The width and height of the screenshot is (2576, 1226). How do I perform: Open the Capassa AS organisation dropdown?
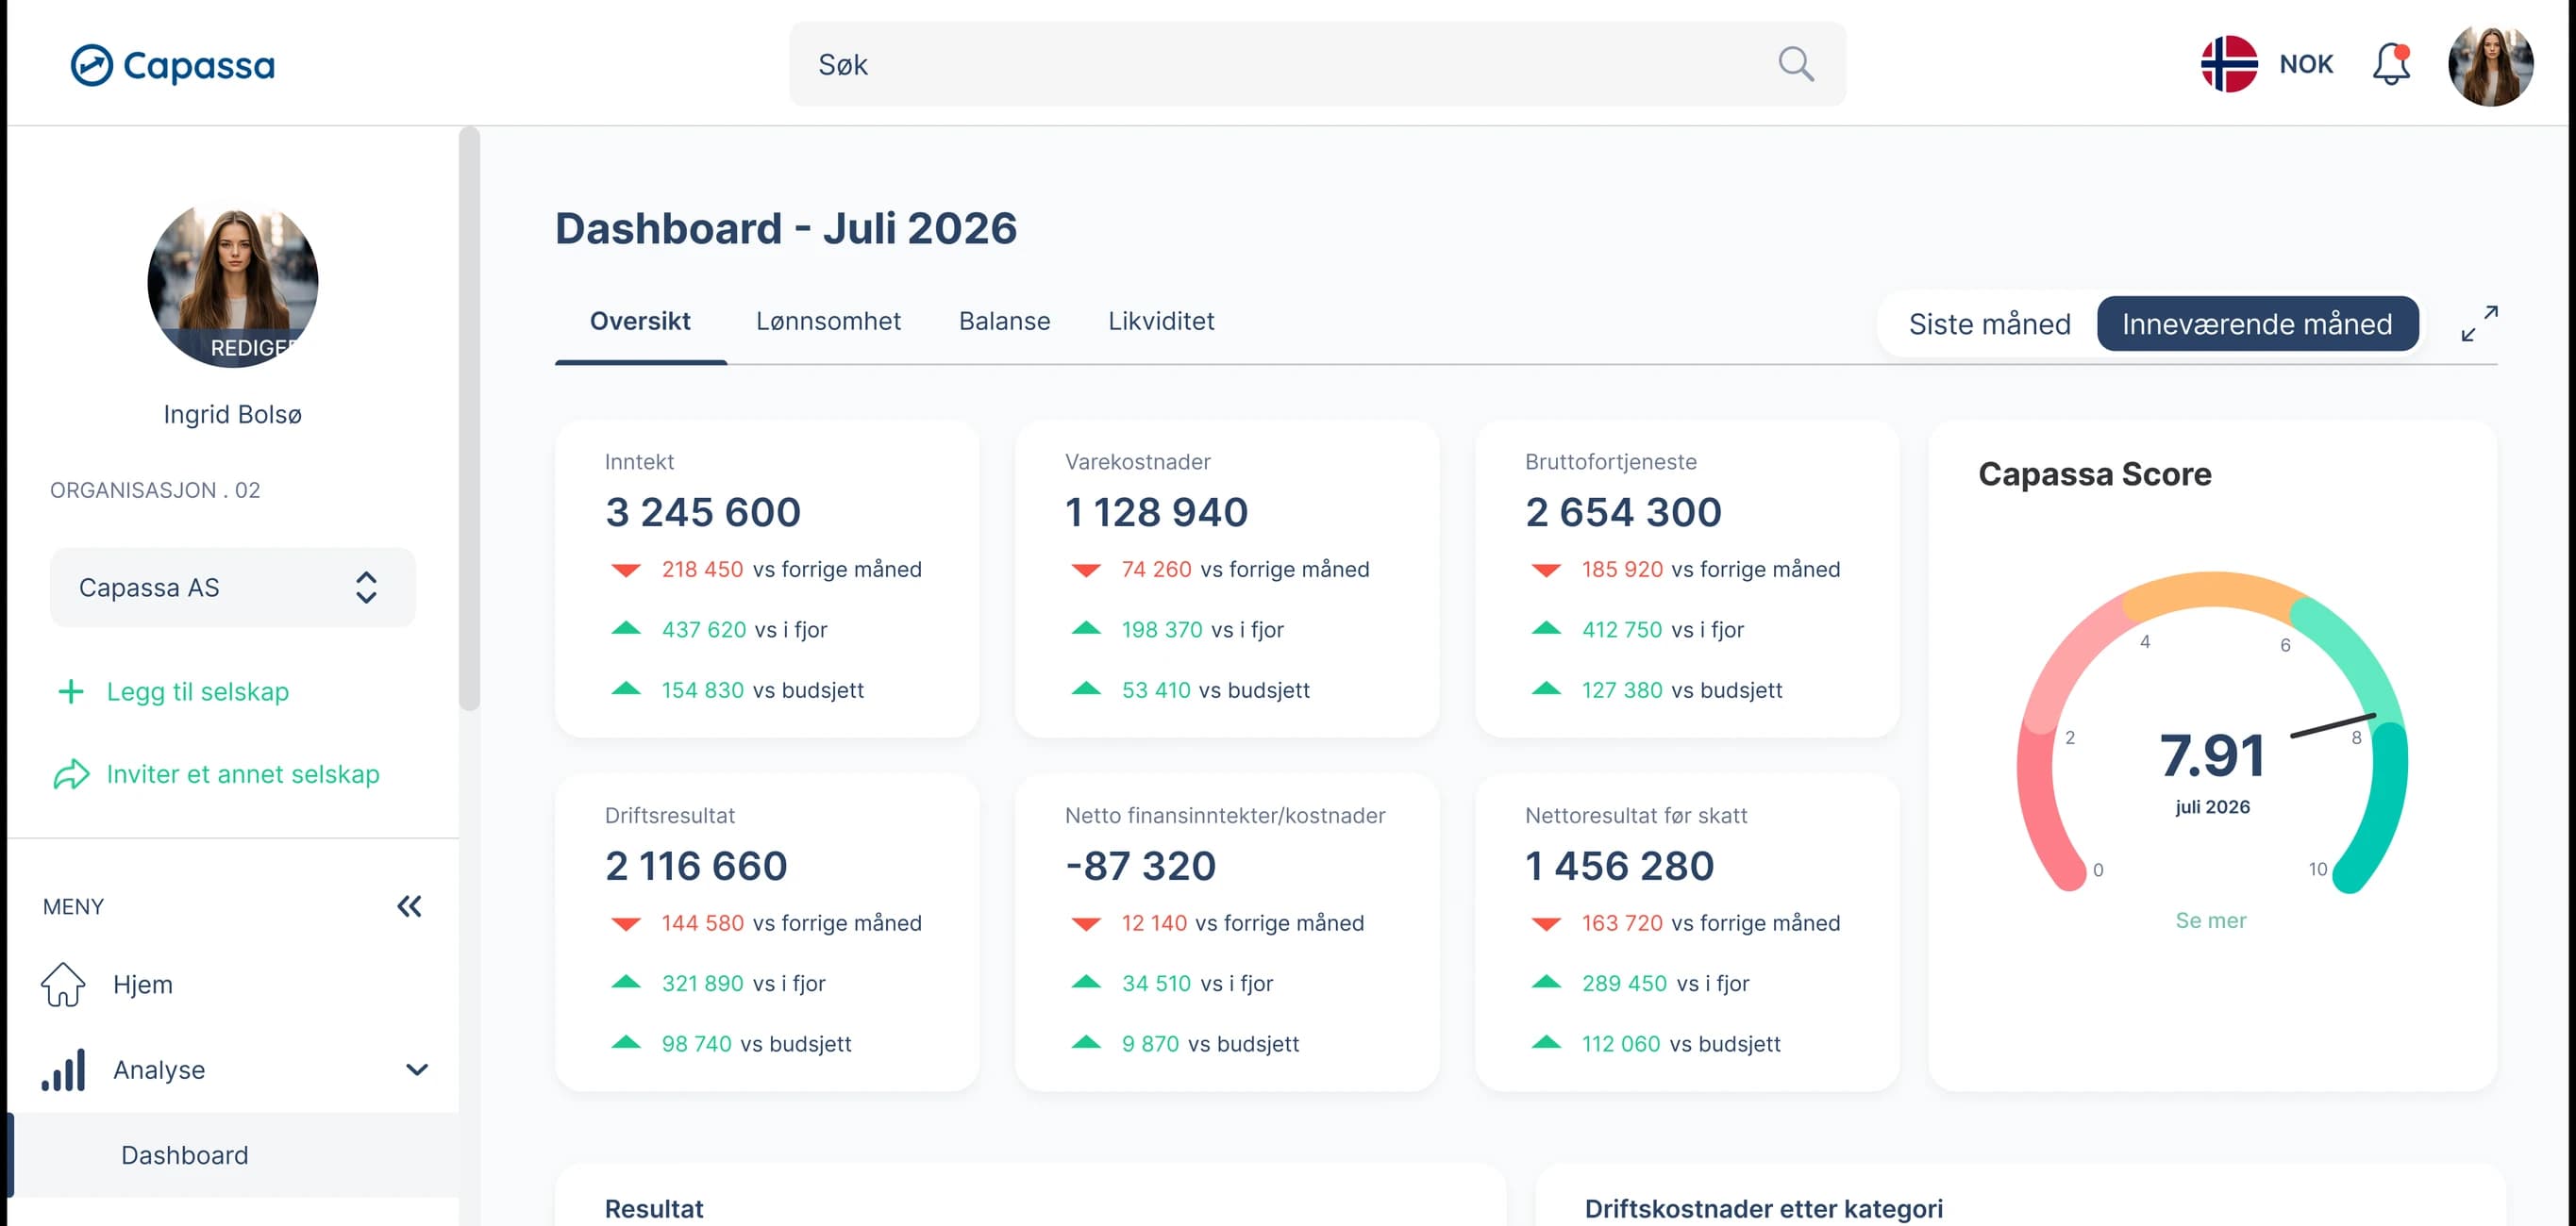tap(232, 588)
